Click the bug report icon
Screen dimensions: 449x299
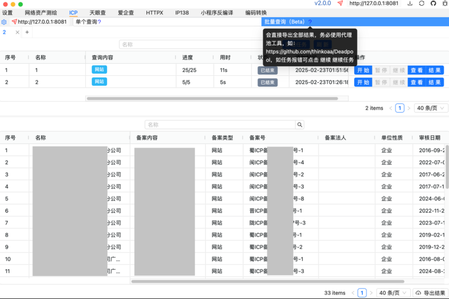445,3
